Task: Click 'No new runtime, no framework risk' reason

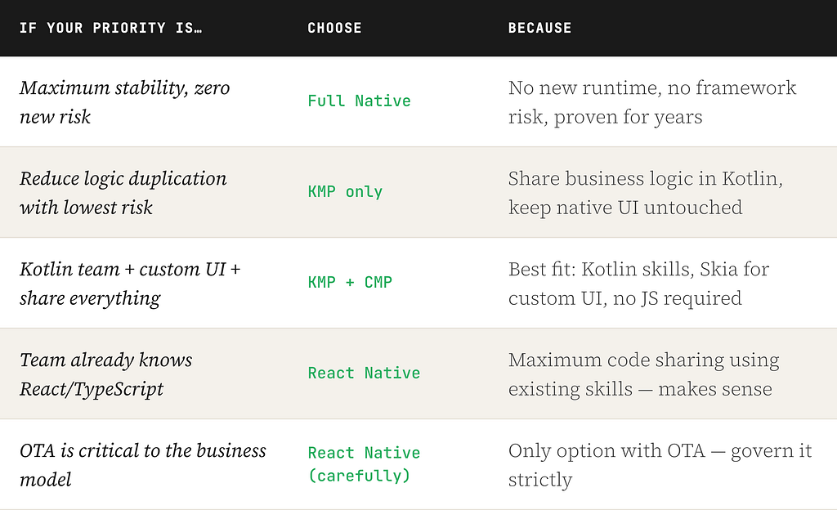Action: click(652, 102)
